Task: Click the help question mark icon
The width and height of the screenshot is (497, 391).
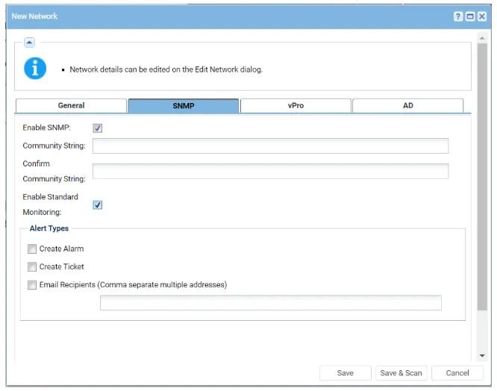Action: (x=458, y=16)
